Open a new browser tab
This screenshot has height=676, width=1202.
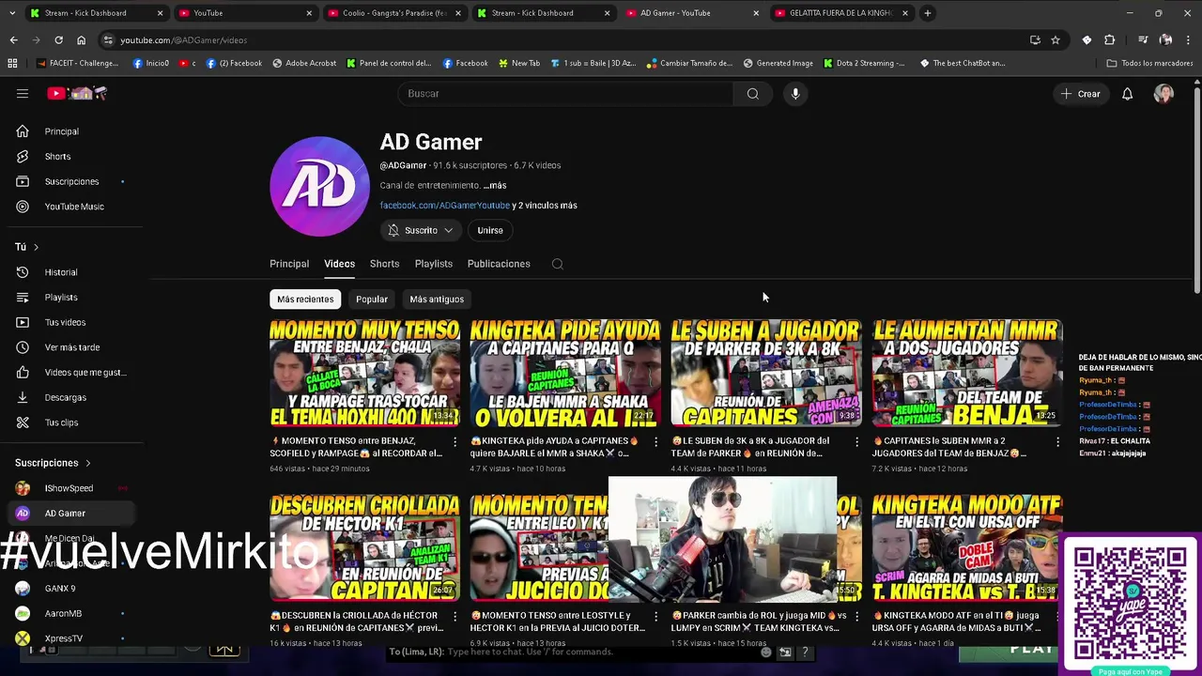coord(928,13)
